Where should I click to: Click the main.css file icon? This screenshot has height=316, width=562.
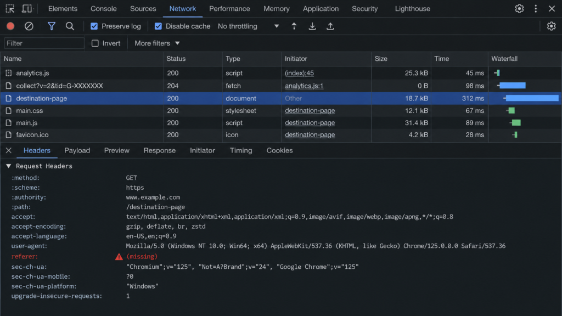pos(9,111)
